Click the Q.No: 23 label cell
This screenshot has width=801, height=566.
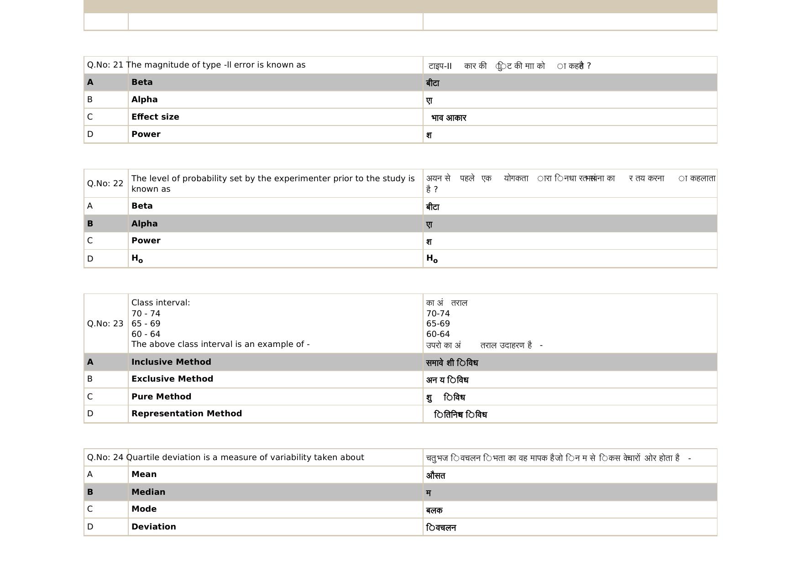coord(105,324)
